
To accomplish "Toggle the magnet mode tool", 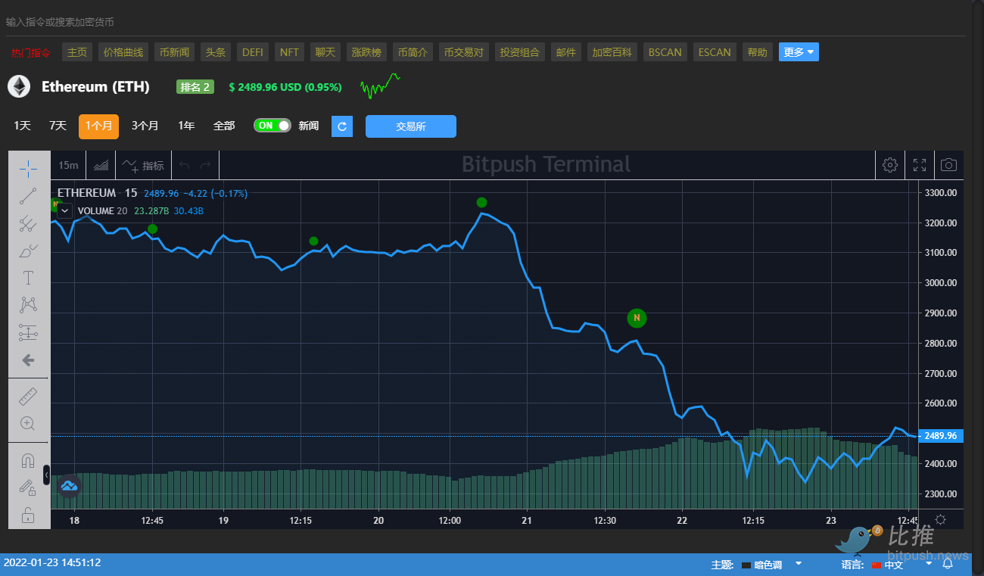I will pos(28,460).
